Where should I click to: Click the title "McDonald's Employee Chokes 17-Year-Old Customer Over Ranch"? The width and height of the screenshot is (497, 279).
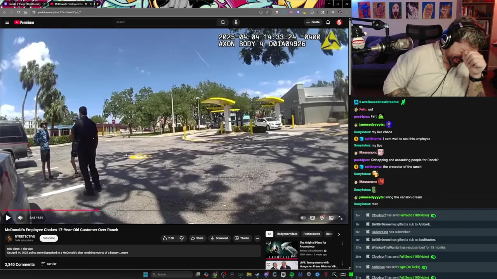tap(61, 230)
